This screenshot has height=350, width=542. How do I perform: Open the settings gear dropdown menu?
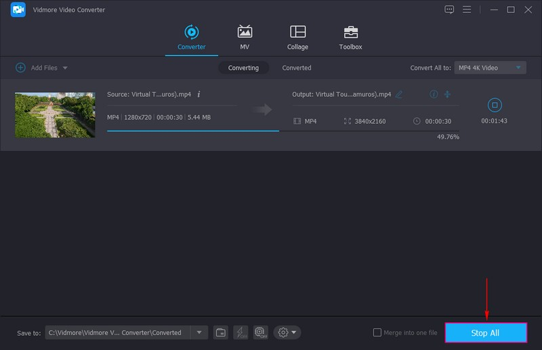pos(287,332)
